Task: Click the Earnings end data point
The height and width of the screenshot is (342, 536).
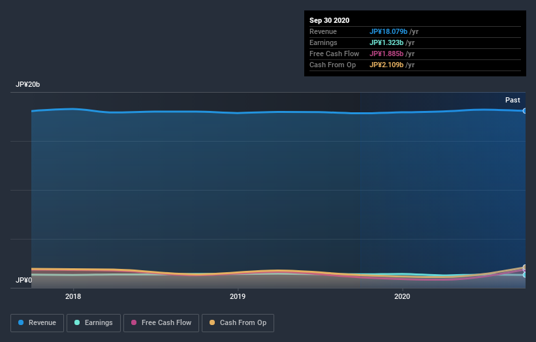Action: pos(525,275)
